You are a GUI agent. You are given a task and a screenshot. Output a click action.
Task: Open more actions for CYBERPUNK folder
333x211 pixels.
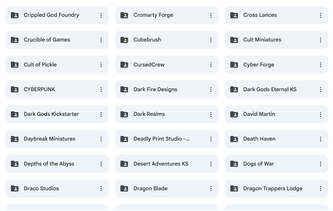click(x=101, y=89)
